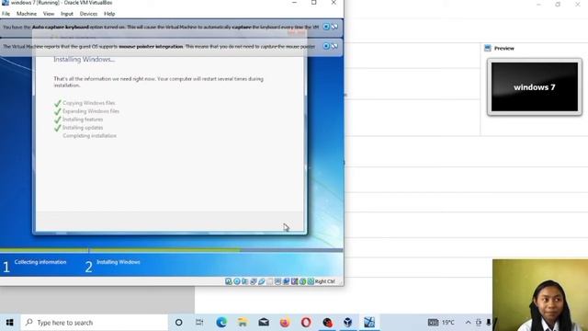Click the 19°C weather widget
Viewport: 588px width, 331px height.
[441, 323]
